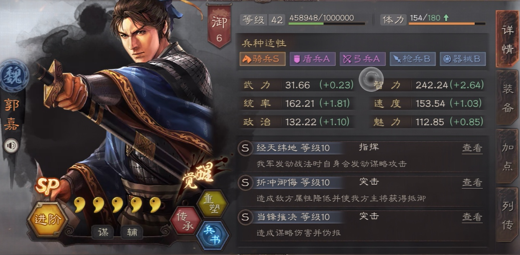Select the 弓兵A archer aptitude icon

click(363, 59)
